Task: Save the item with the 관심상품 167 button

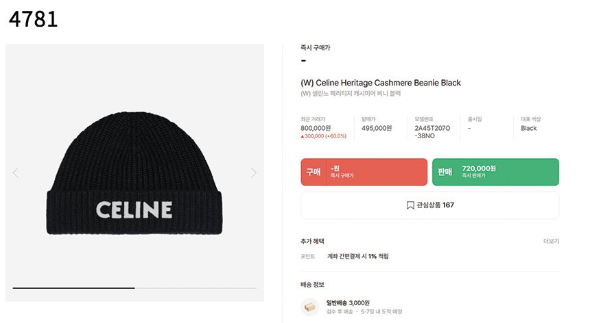Action: pos(429,205)
